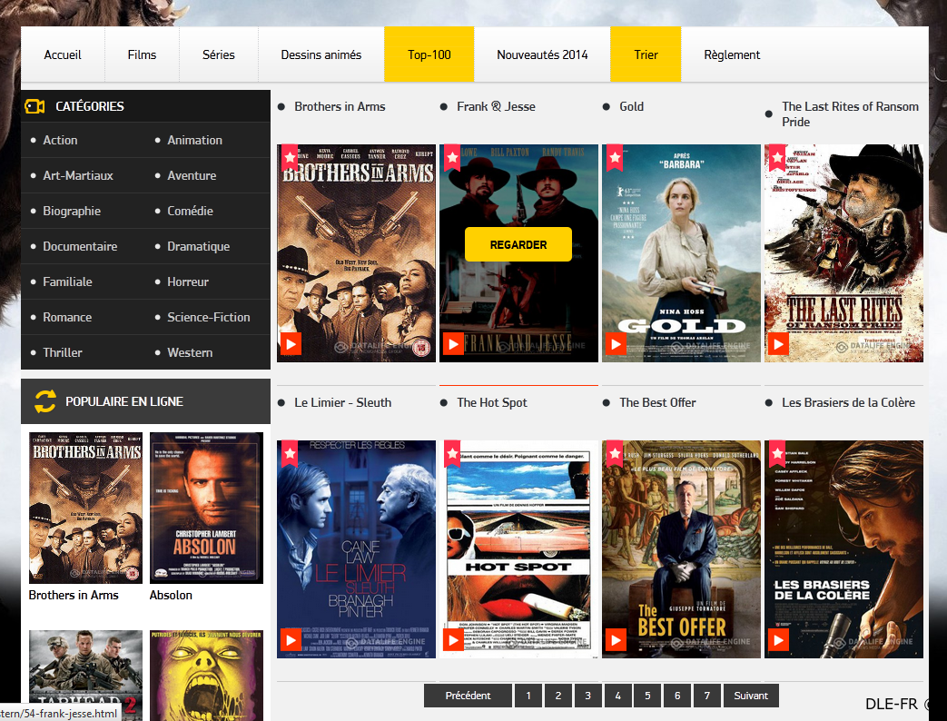Viewport: 947px width, 721px height.
Task: Click the play icon on Hot Spot poster
Action: (453, 640)
